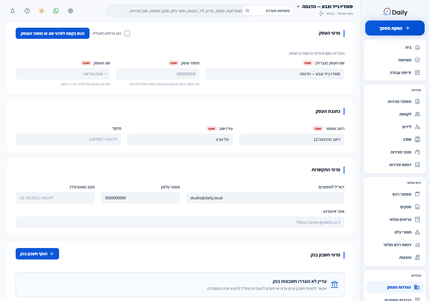Open ספקים in the sidebar
The height and width of the screenshot is (301, 434).
(x=395, y=207)
